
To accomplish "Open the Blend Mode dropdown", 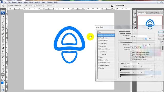I will pos(138,36).
